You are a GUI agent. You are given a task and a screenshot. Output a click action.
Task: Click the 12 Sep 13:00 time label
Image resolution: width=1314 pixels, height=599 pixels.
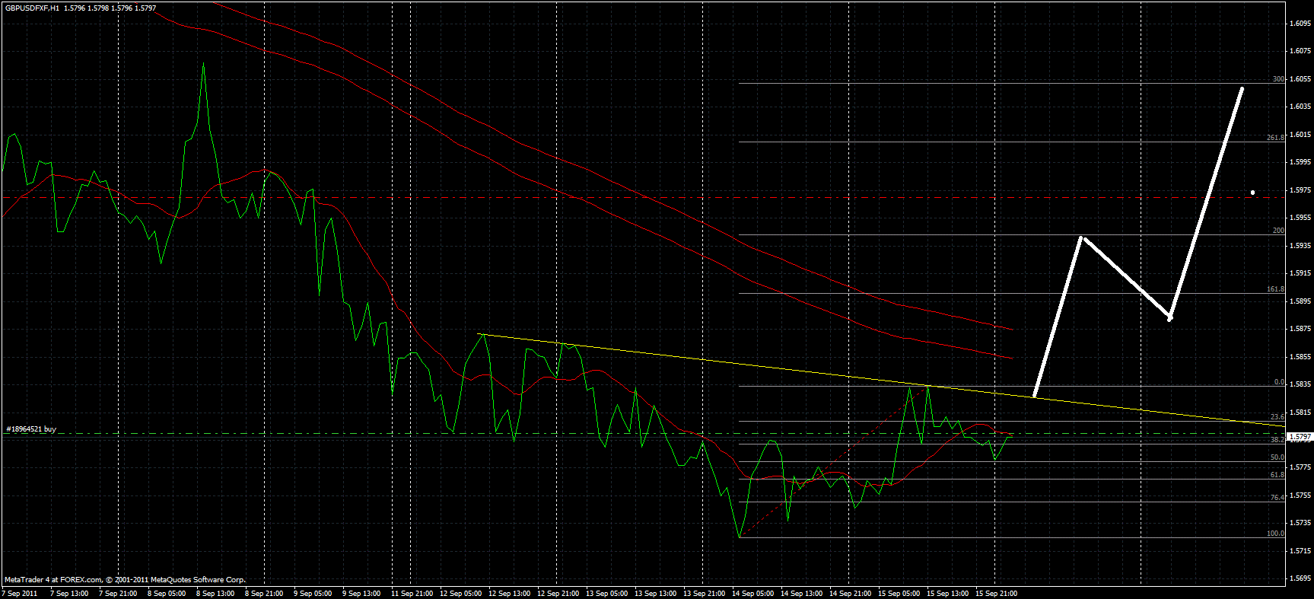510,593
